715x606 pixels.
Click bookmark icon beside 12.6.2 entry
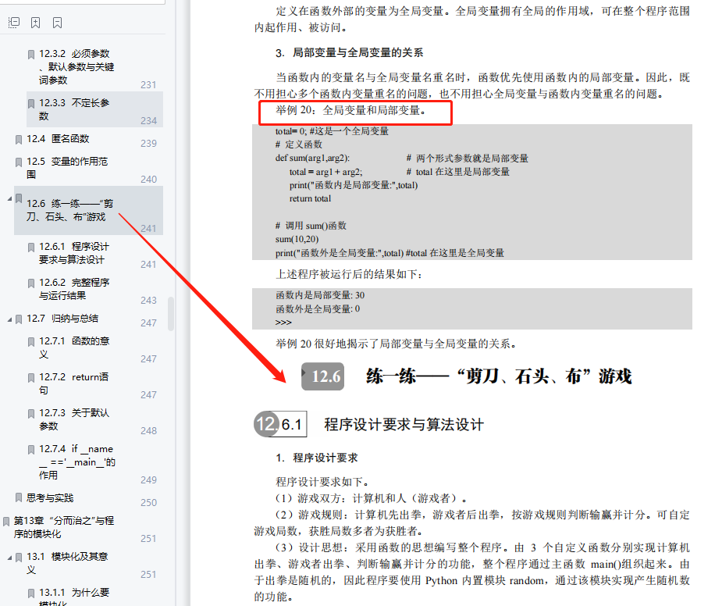(x=31, y=283)
